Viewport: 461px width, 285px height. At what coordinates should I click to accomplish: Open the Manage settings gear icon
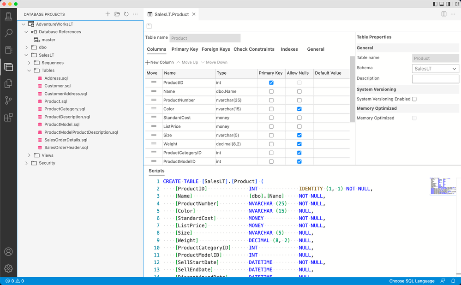click(8, 268)
